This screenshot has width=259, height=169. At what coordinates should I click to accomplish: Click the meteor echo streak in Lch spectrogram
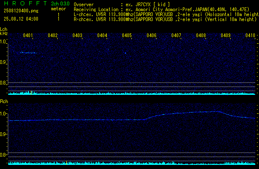(x=28, y=53)
